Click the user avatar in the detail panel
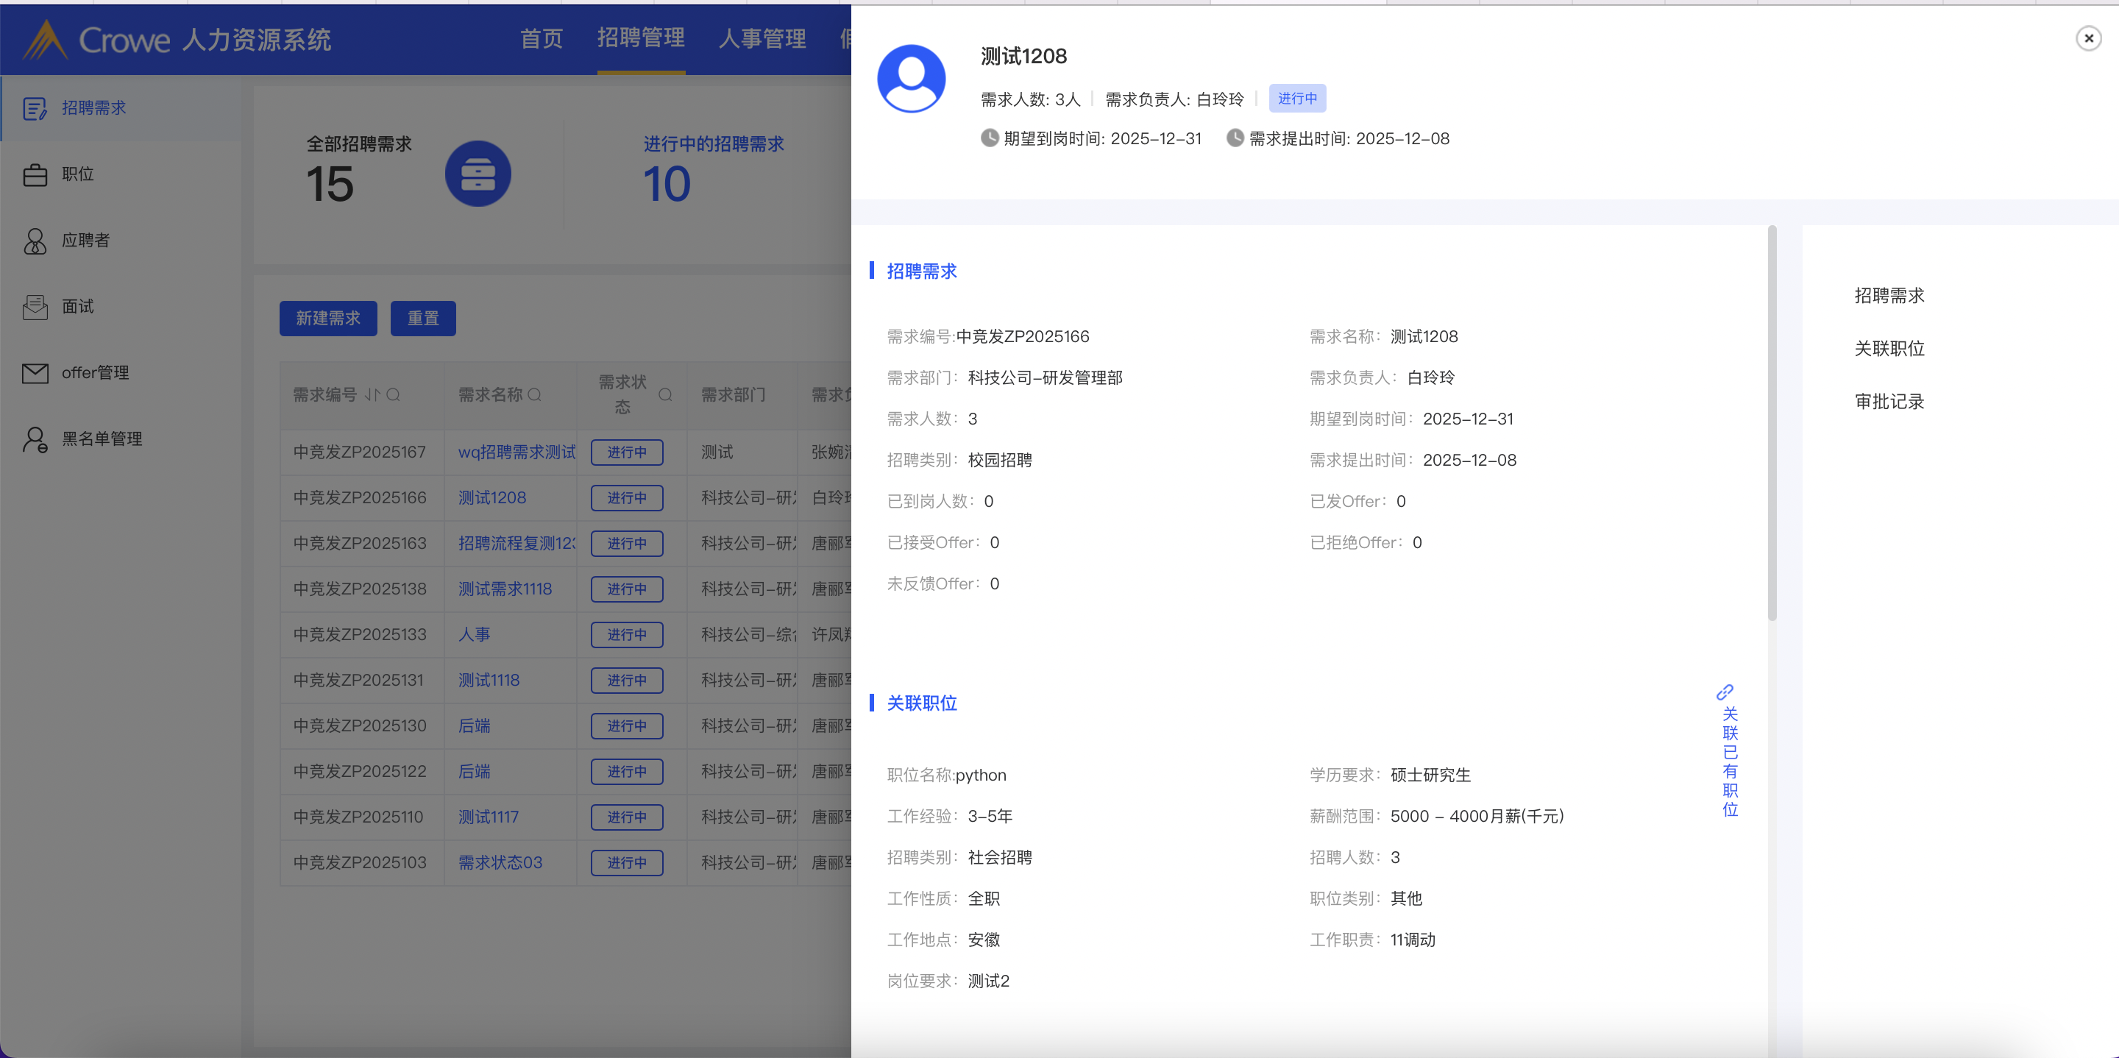Image resolution: width=2119 pixels, height=1058 pixels. pyautogui.click(x=911, y=79)
